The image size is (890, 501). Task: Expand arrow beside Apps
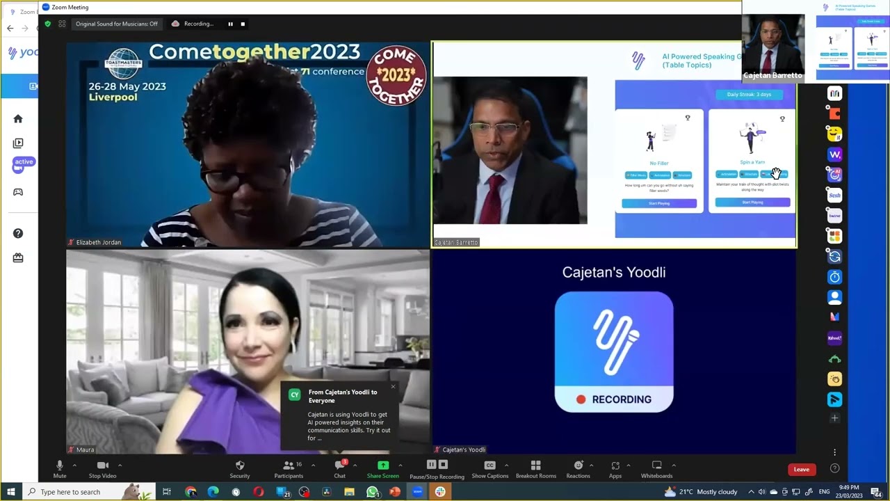tap(628, 465)
